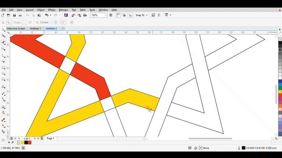Click the Import icon
The height and width of the screenshot is (158, 282).
click(74, 15)
